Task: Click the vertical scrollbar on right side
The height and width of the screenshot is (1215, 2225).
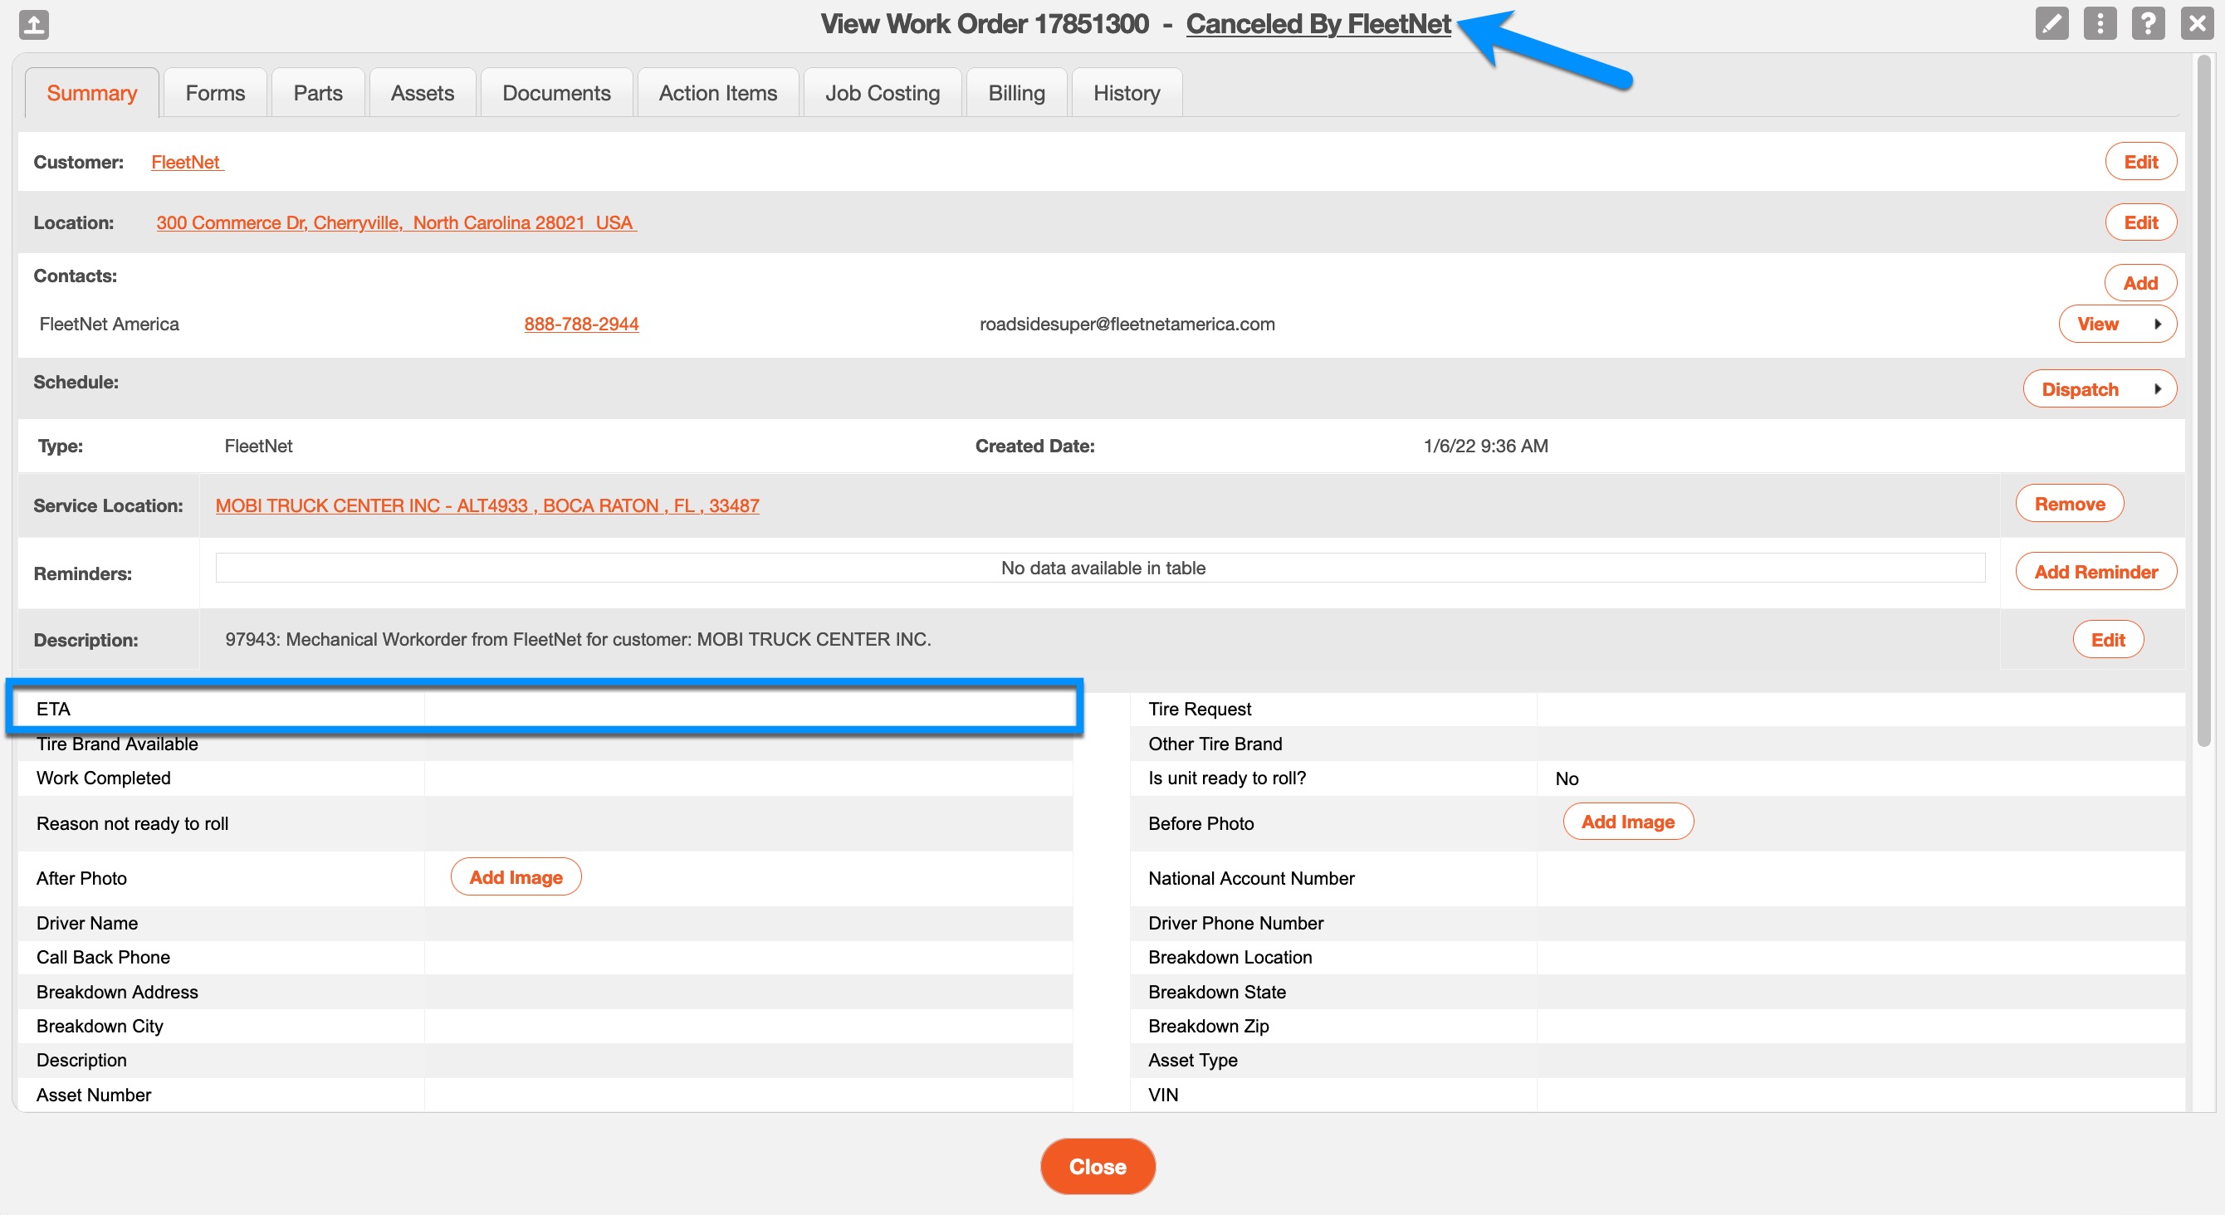Action: [2203, 398]
